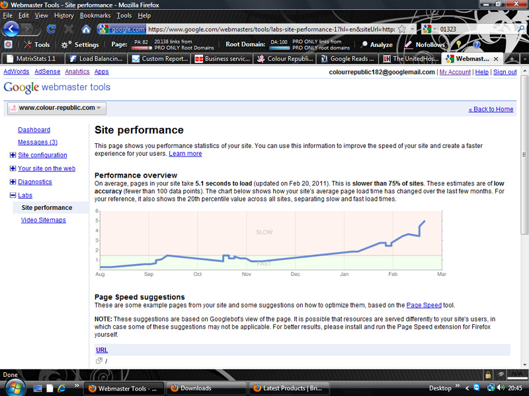Screen dimensions: 529x396
Task: Click the open-in-new-window icon beside the / URL
Action: 99,360
